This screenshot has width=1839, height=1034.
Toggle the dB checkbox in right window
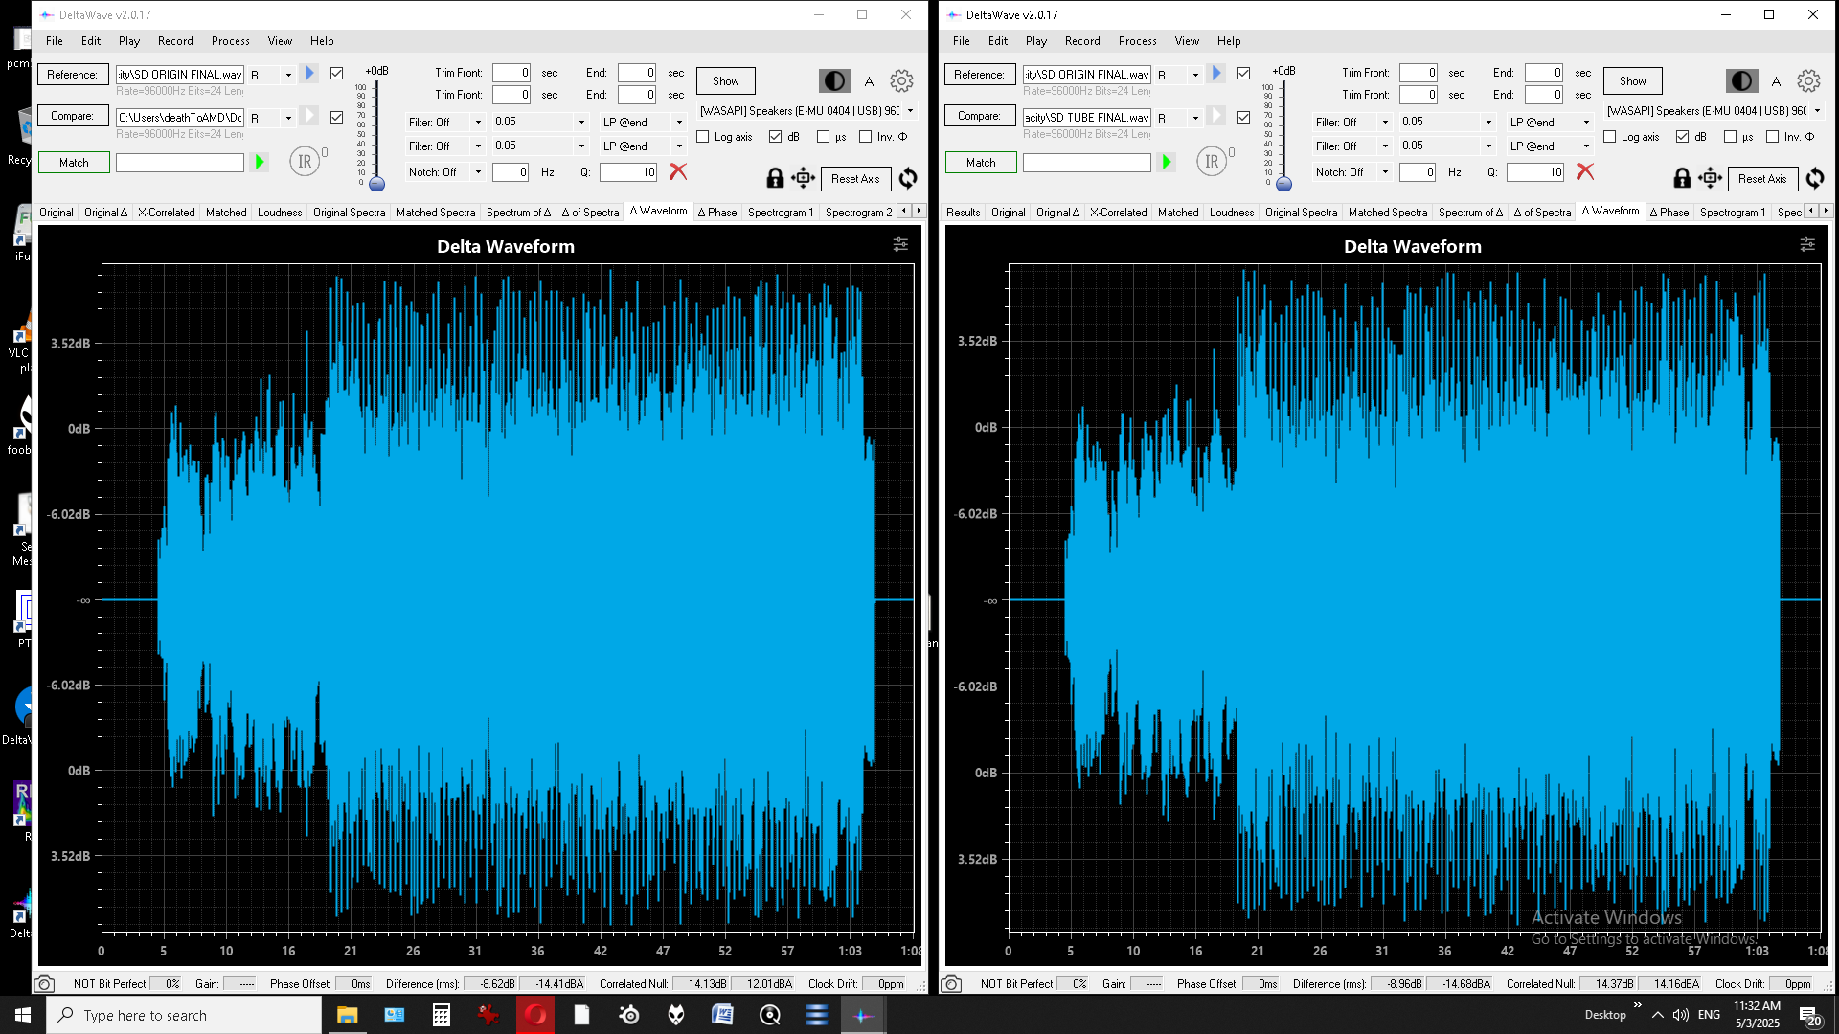point(1682,137)
